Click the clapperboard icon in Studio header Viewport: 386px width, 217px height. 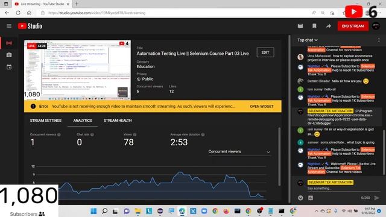[300, 26]
